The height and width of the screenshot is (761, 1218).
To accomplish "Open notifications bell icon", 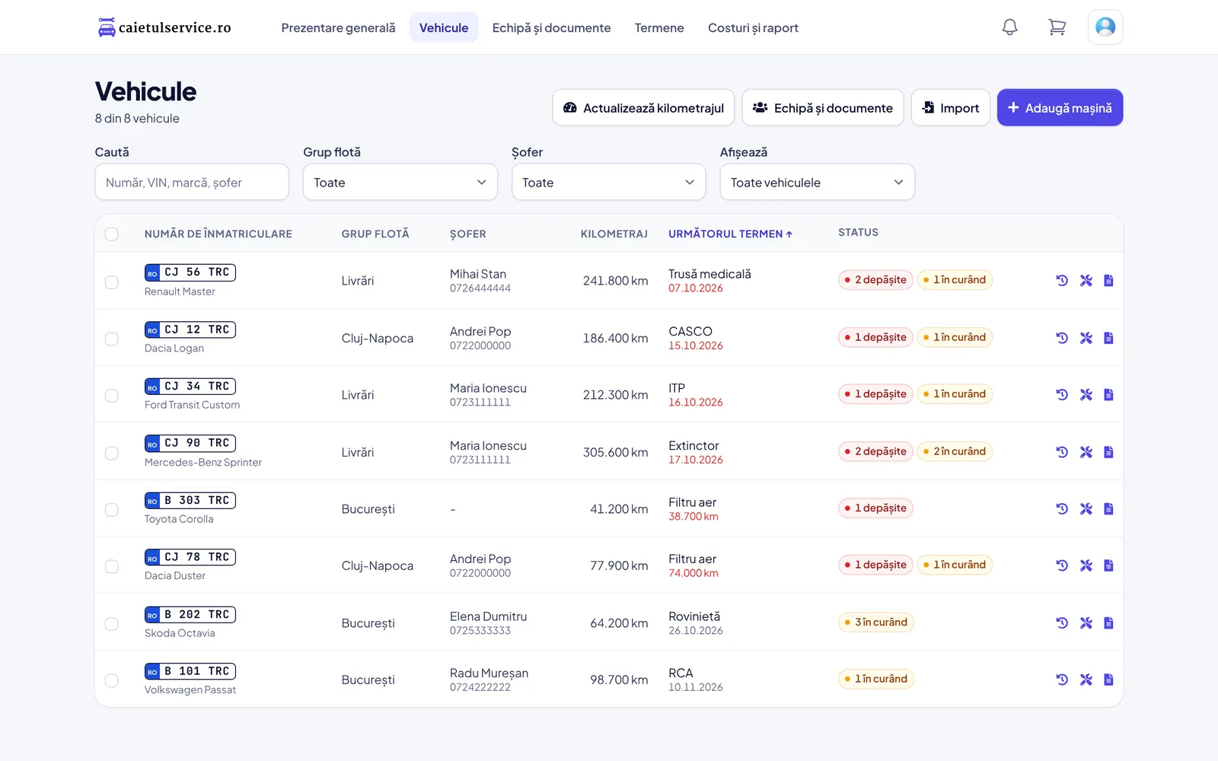I will tap(1009, 27).
